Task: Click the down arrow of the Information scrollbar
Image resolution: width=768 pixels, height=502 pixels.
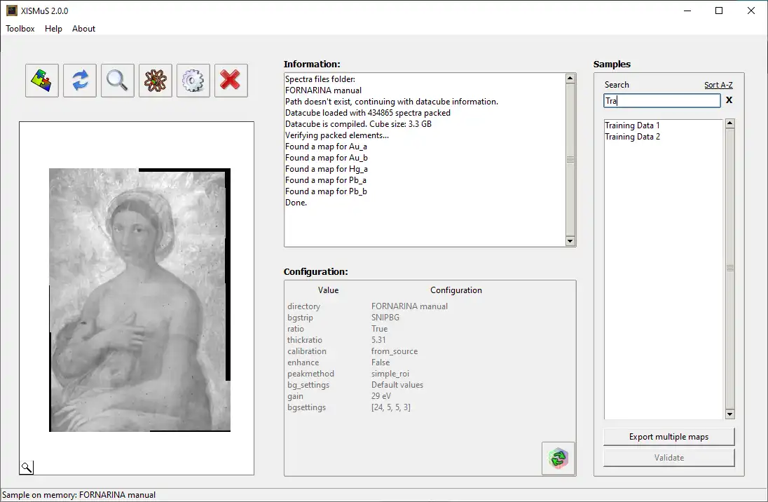Action: tap(570, 241)
